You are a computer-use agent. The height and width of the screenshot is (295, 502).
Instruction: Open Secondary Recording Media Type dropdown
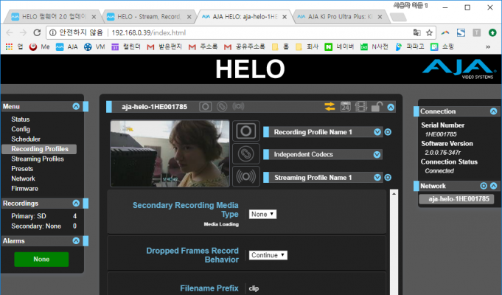pos(262,214)
